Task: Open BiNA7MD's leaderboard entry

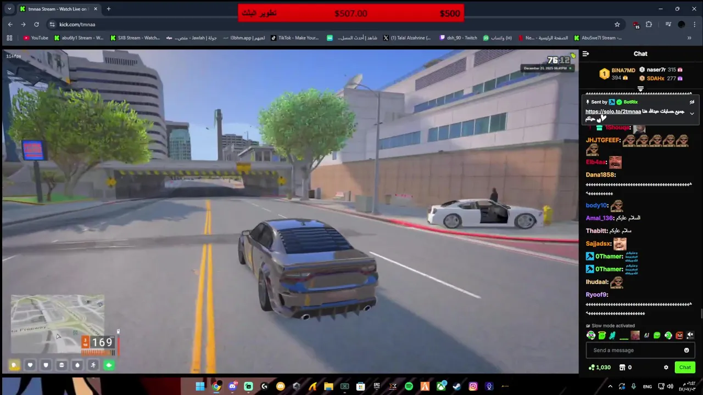Action: (x=618, y=74)
